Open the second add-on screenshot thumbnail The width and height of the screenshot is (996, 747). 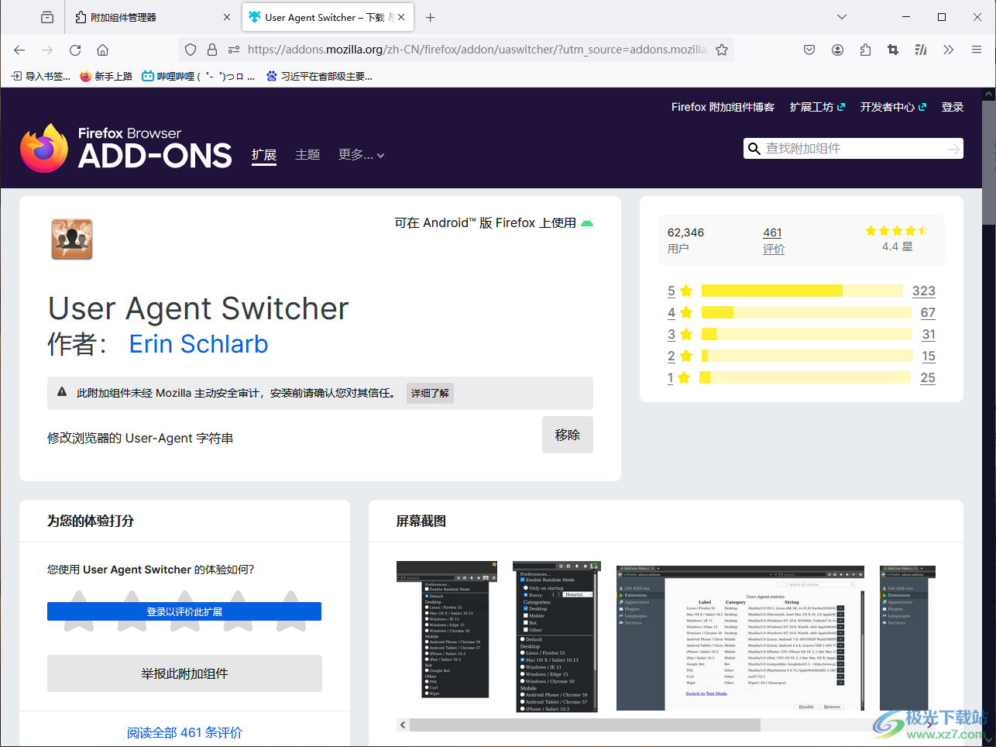click(x=555, y=636)
